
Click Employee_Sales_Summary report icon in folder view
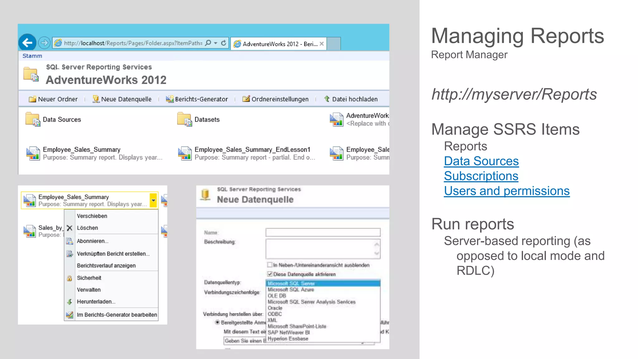point(33,153)
